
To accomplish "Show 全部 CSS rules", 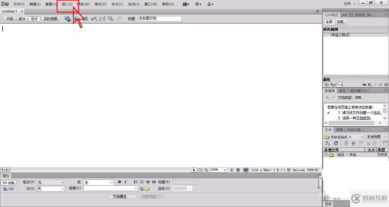I will [329, 22].
